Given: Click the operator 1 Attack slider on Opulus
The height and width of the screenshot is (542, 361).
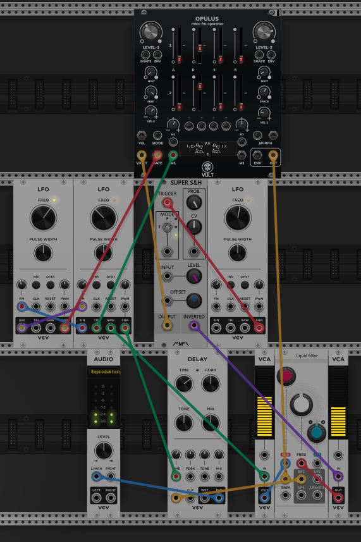Looking at the screenshot, I should [180, 45].
